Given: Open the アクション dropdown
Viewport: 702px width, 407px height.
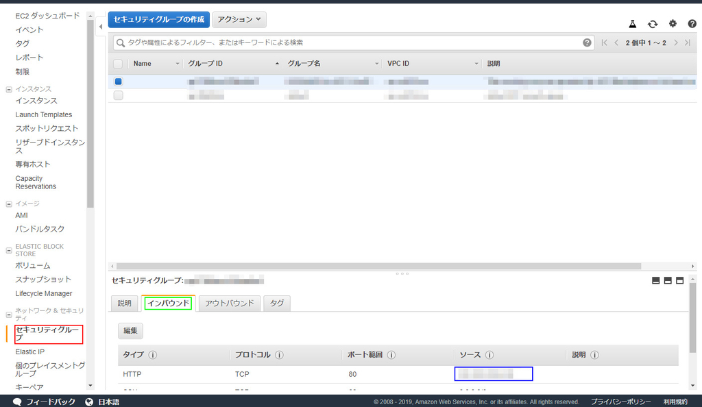Looking at the screenshot, I should coord(239,19).
